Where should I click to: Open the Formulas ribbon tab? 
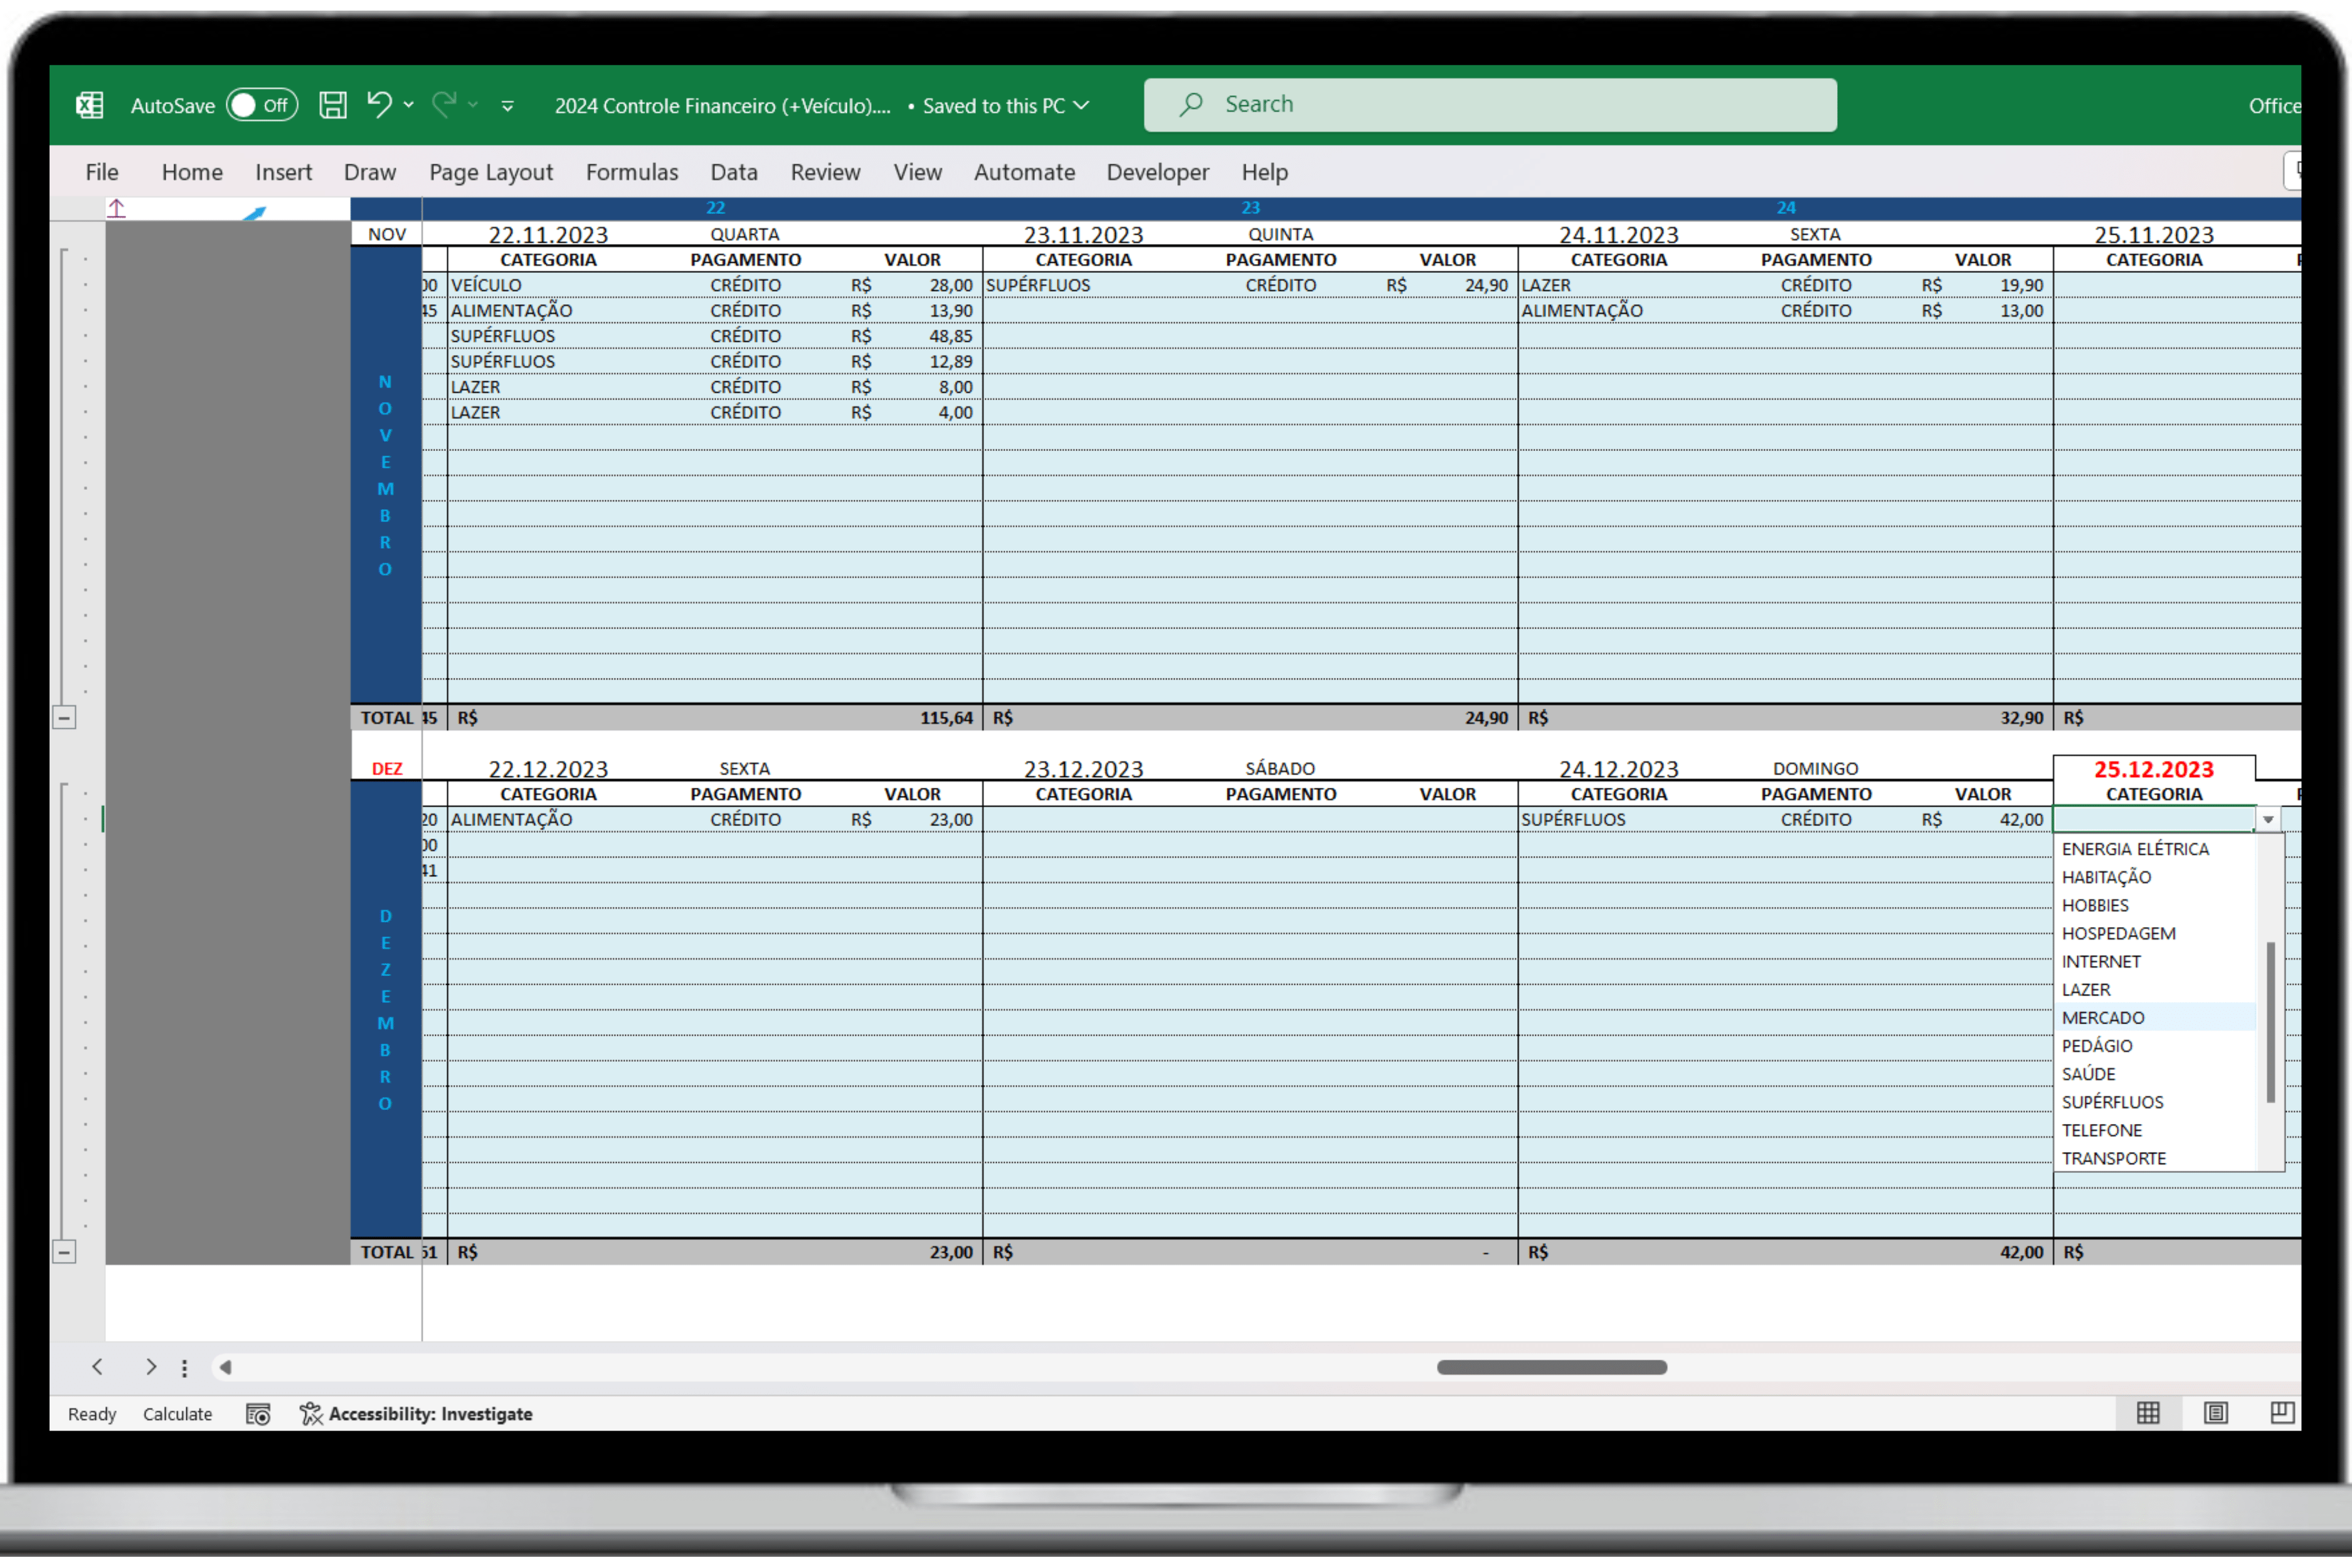click(x=631, y=172)
